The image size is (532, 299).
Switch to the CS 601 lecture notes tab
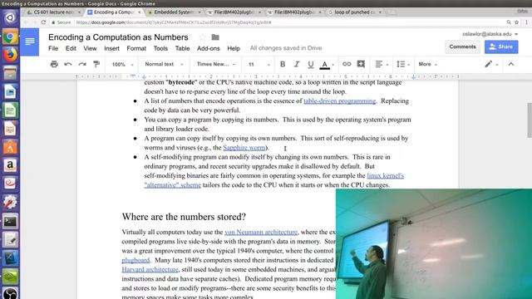click(53, 12)
